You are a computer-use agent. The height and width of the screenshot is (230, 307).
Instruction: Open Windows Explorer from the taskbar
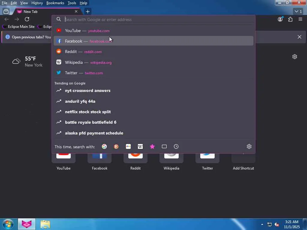click(45, 224)
